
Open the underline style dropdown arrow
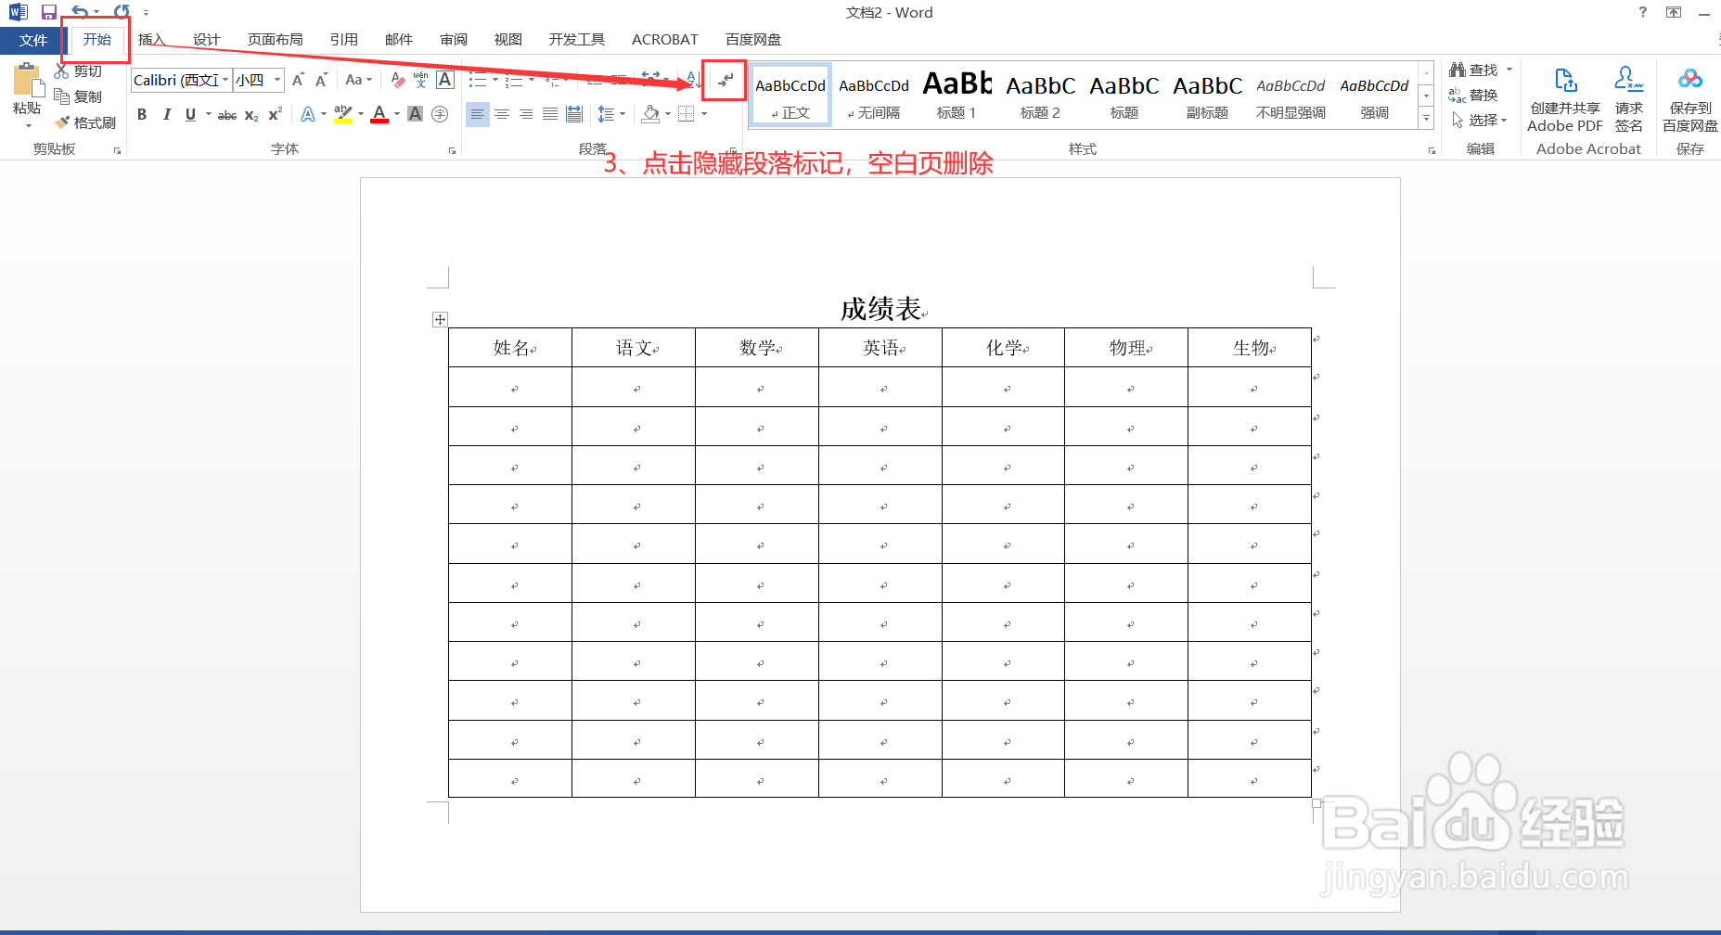(208, 114)
